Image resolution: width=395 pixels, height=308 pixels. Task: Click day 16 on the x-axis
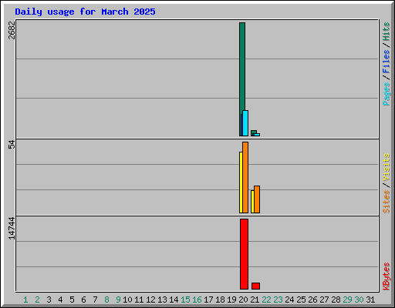[197, 300]
